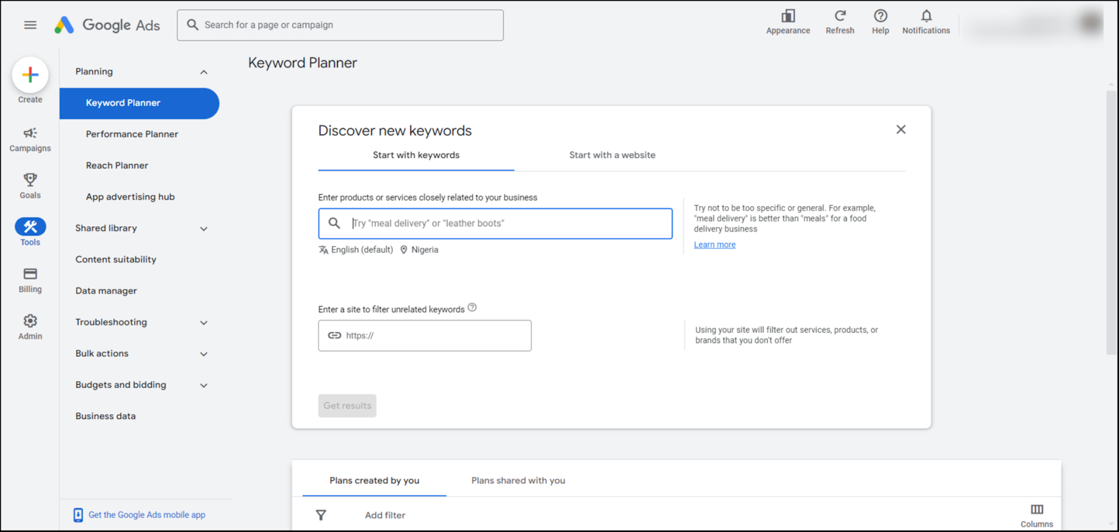Viewport: 1119px width, 532px height.
Task: Switch to Start with a website tab
Action: [612, 155]
